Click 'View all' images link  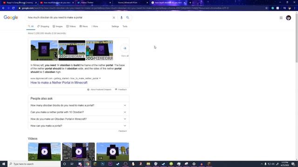coord(125,56)
